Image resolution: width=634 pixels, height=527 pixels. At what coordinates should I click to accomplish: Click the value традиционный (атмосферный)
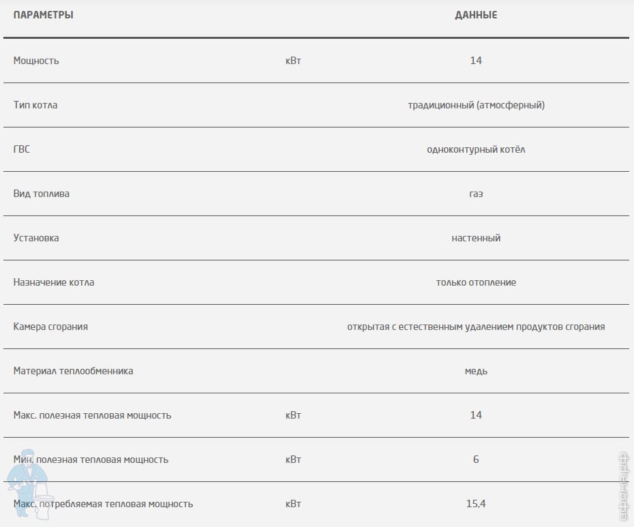476,105
